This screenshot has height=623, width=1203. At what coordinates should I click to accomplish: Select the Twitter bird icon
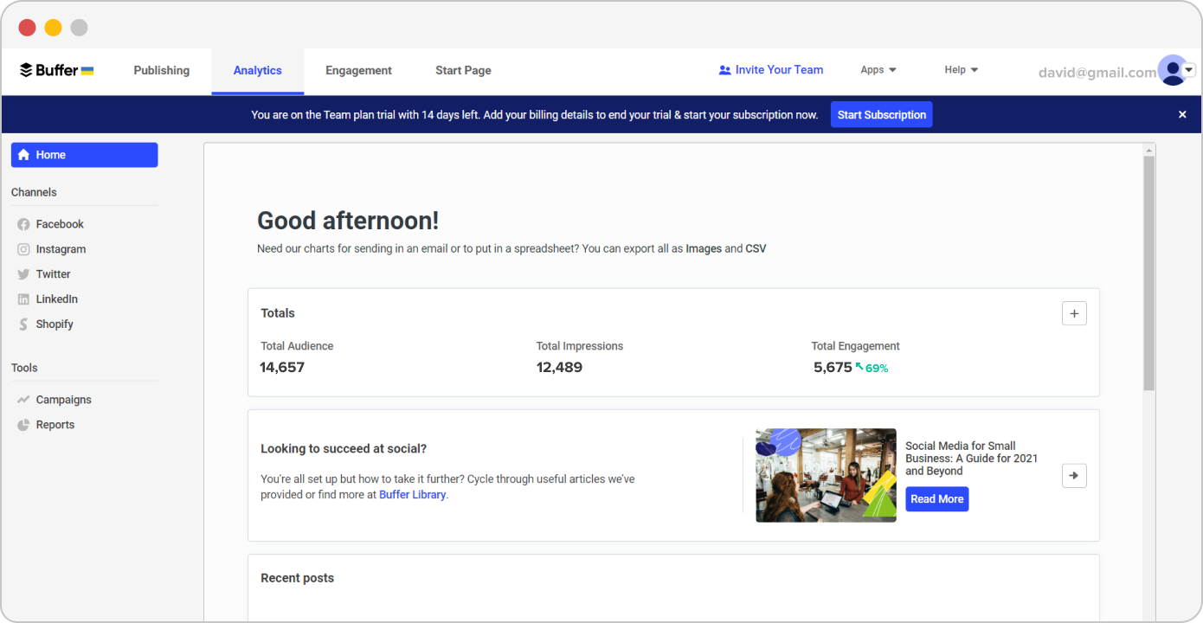click(23, 274)
